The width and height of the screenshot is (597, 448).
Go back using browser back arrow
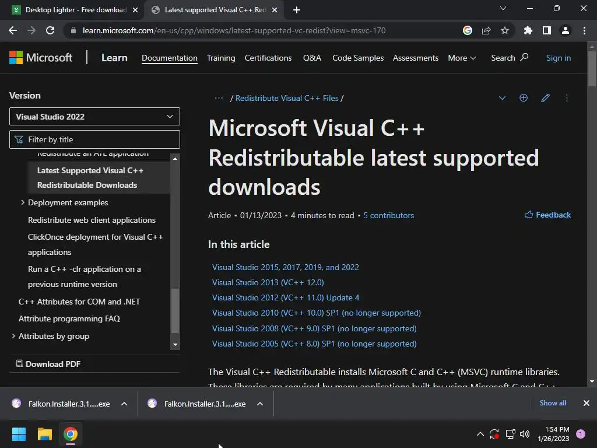[x=13, y=30]
